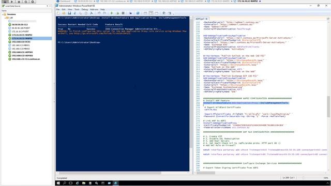Click the Redo arrow icon

104,13
